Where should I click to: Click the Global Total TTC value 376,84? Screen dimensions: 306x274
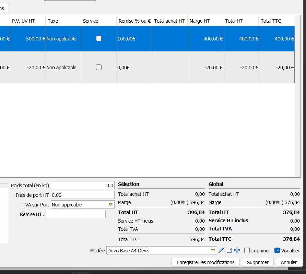click(291, 239)
